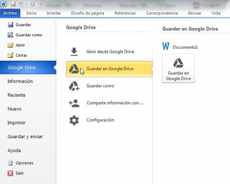Click Salir to exit Word

(20, 173)
